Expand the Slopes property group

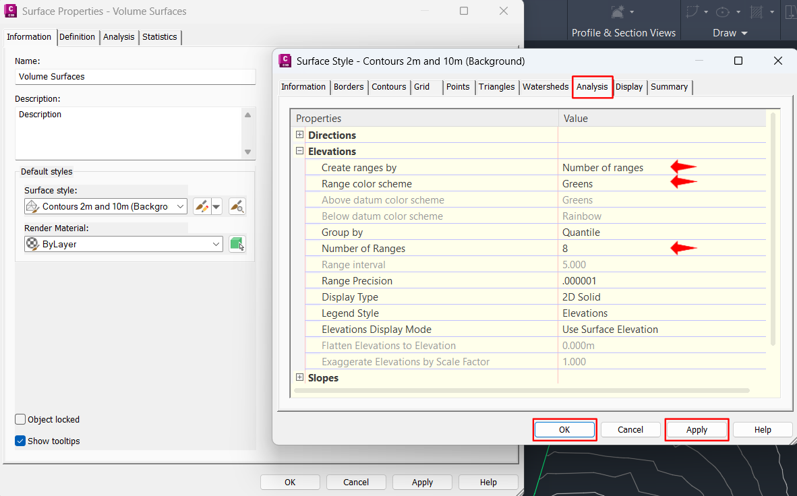[x=300, y=377]
